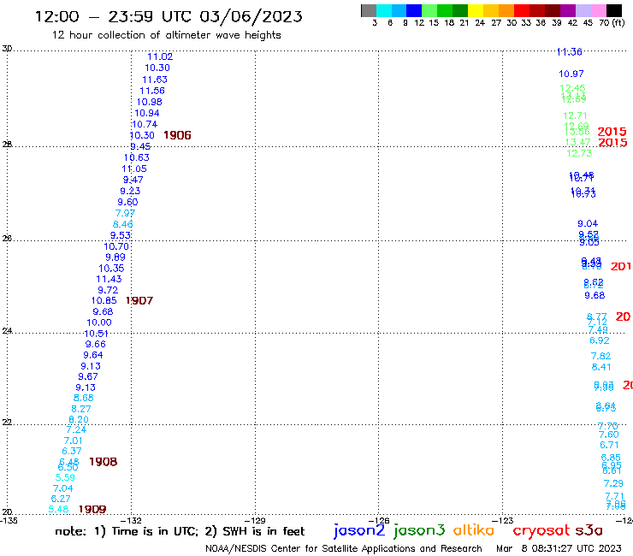The image size is (633, 556).
Task: Click the green value 13.47
Action: [x=578, y=142]
